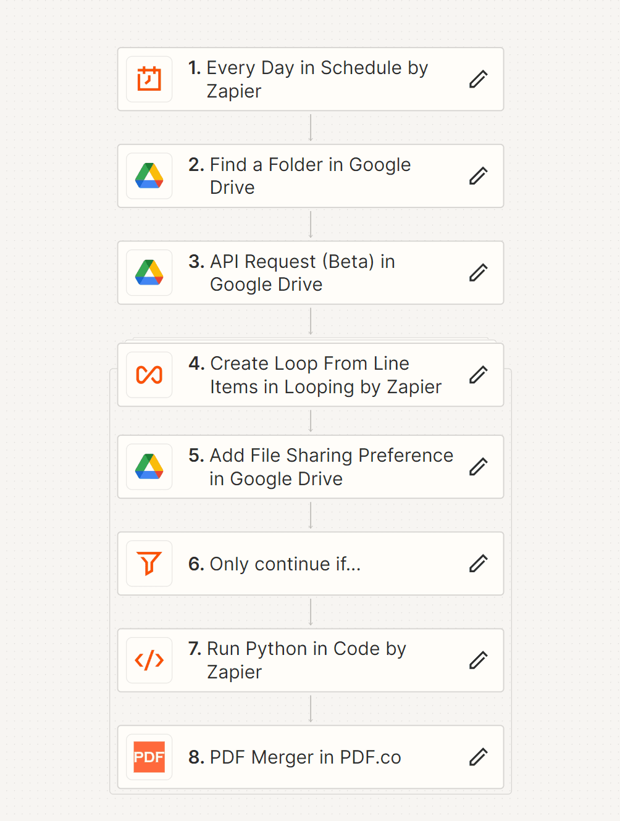This screenshot has width=620, height=821.
Task: Click the Filter funnel icon on step 6
Action: (x=149, y=564)
